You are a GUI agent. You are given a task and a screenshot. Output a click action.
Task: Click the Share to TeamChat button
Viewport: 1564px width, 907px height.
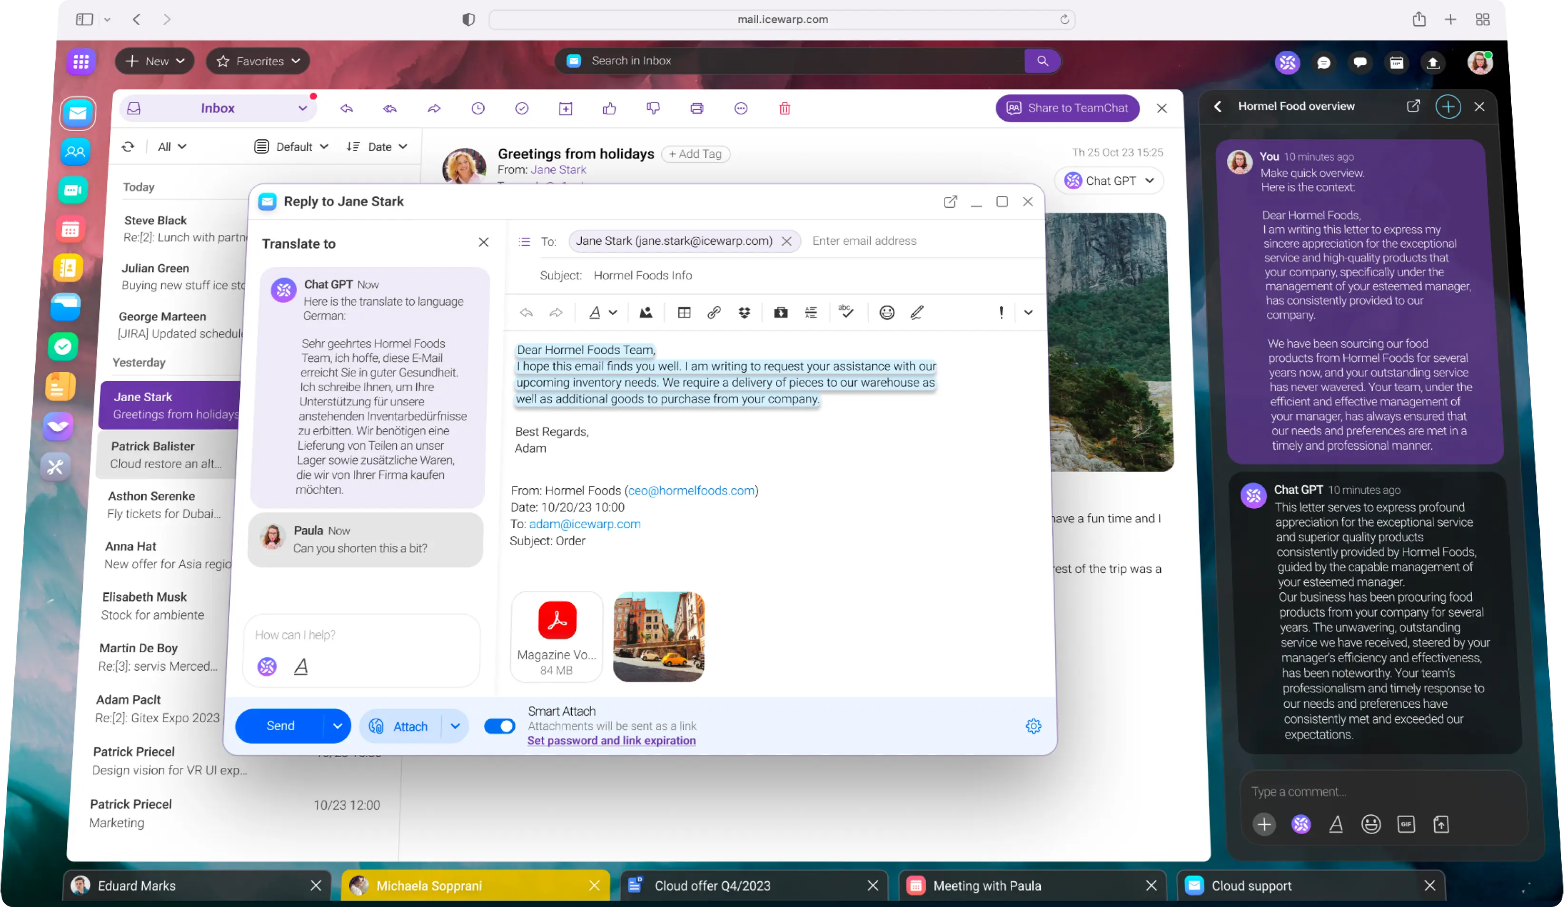1067,108
